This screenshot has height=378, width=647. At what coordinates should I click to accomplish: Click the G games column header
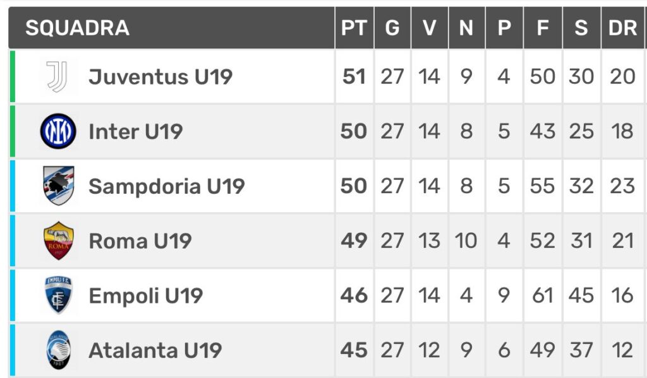pos(392,28)
